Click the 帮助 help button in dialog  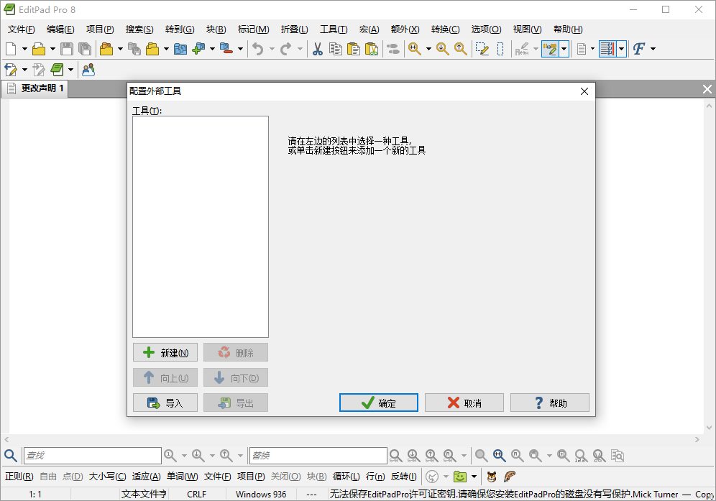[x=550, y=403]
